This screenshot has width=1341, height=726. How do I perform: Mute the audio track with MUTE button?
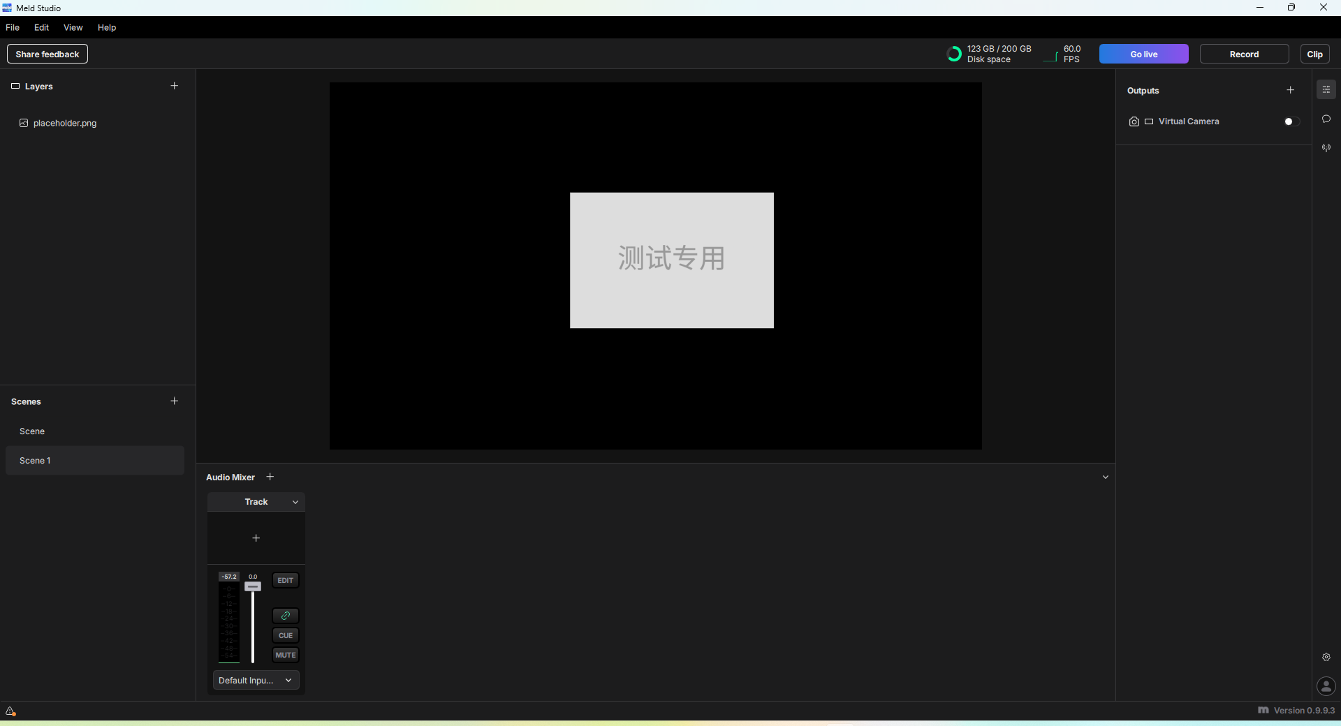click(285, 655)
